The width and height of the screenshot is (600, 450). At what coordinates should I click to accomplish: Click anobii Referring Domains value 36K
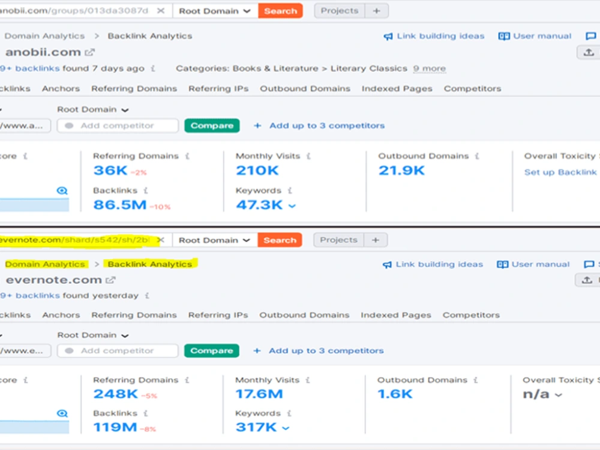click(110, 170)
